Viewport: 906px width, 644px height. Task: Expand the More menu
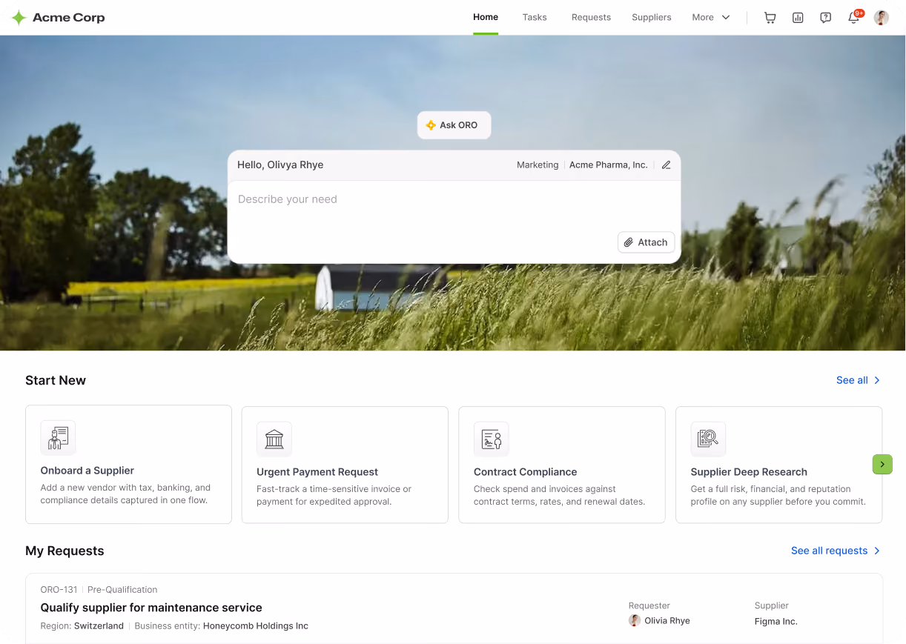711,18
